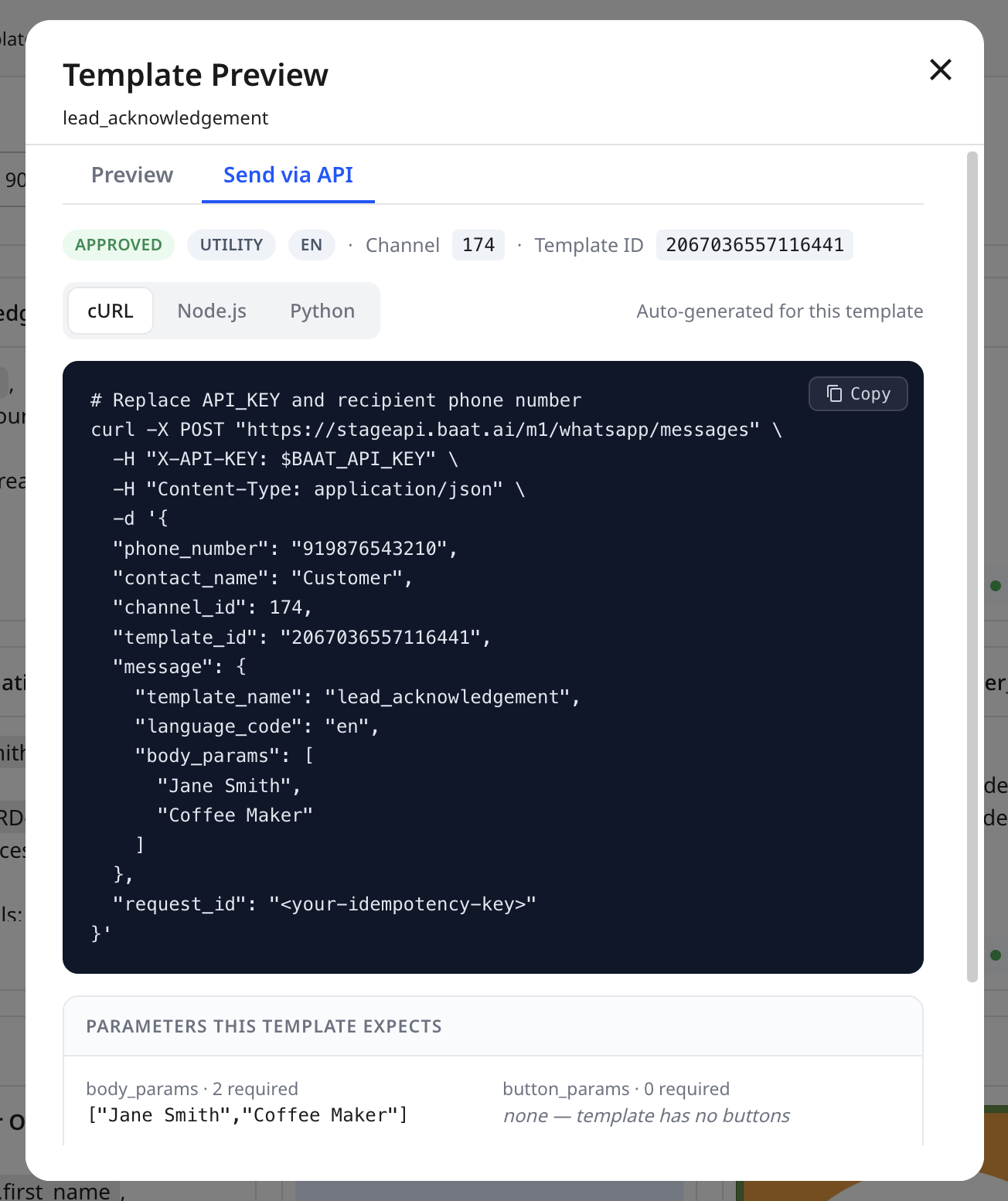Click 'button_params · 0 required' label
This screenshot has height=1201, width=1008.
click(616, 1089)
